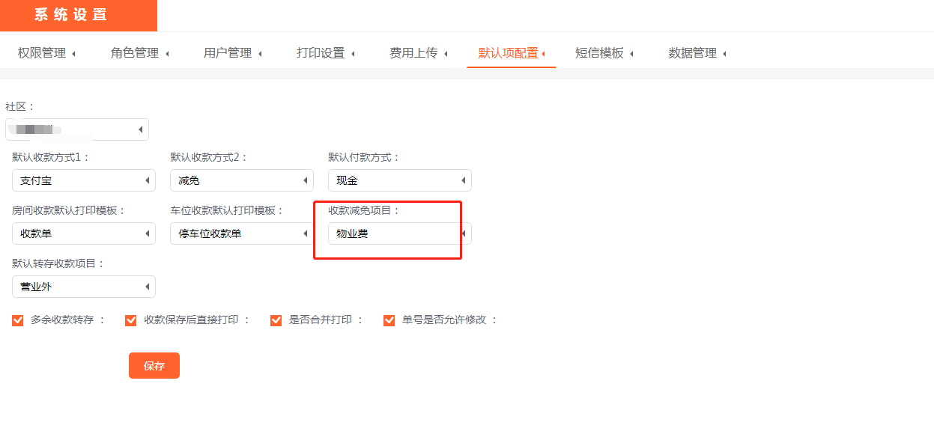
Task: Disable the 是否合并打印 checkbox
Action: pyautogui.click(x=276, y=320)
